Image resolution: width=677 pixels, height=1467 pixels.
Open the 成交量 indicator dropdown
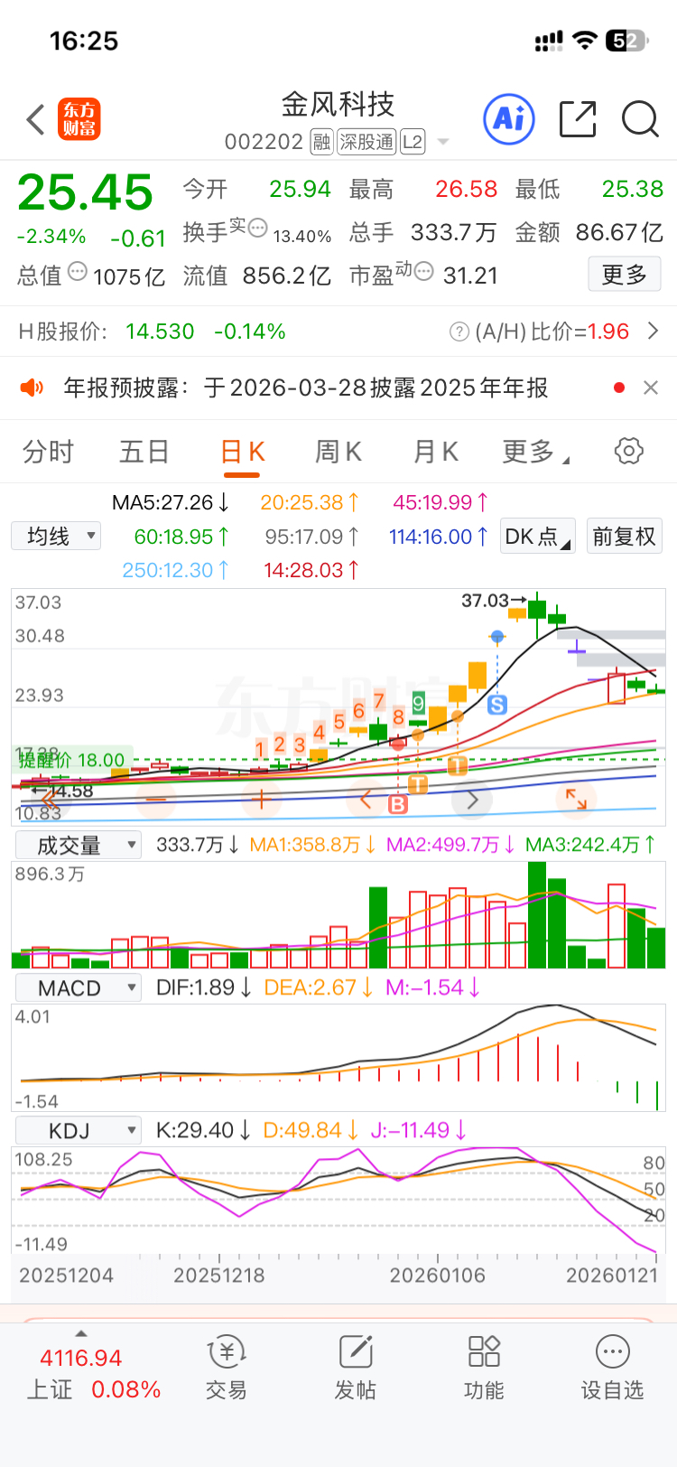pos(78,845)
